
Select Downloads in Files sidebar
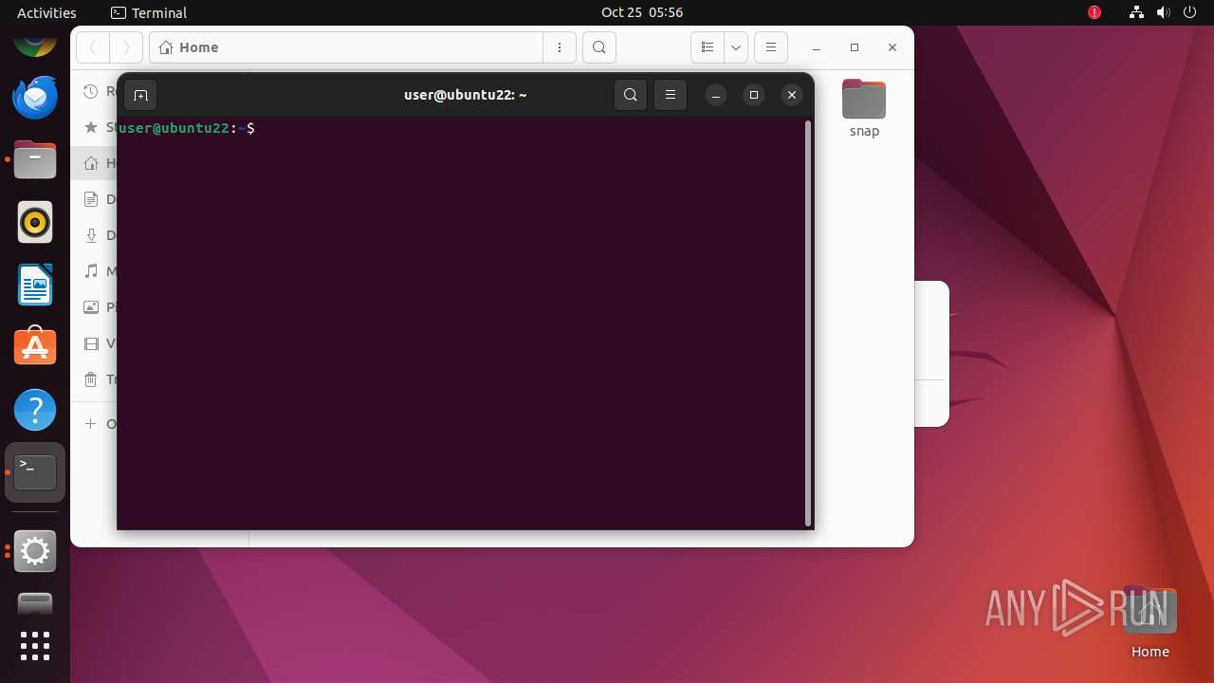95,235
